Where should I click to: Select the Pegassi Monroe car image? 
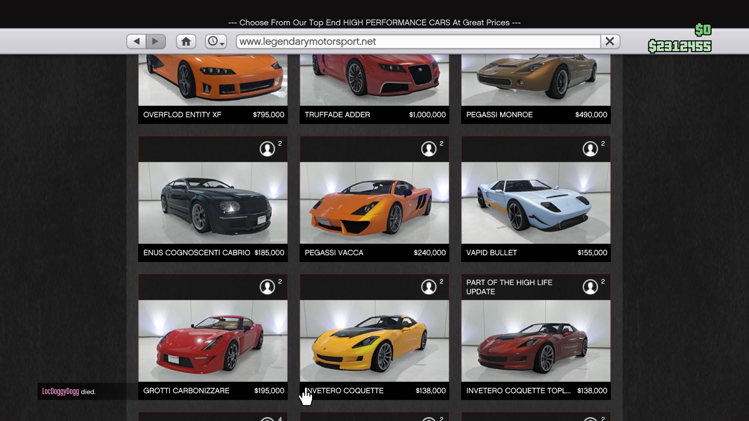pyautogui.click(x=536, y=80)
